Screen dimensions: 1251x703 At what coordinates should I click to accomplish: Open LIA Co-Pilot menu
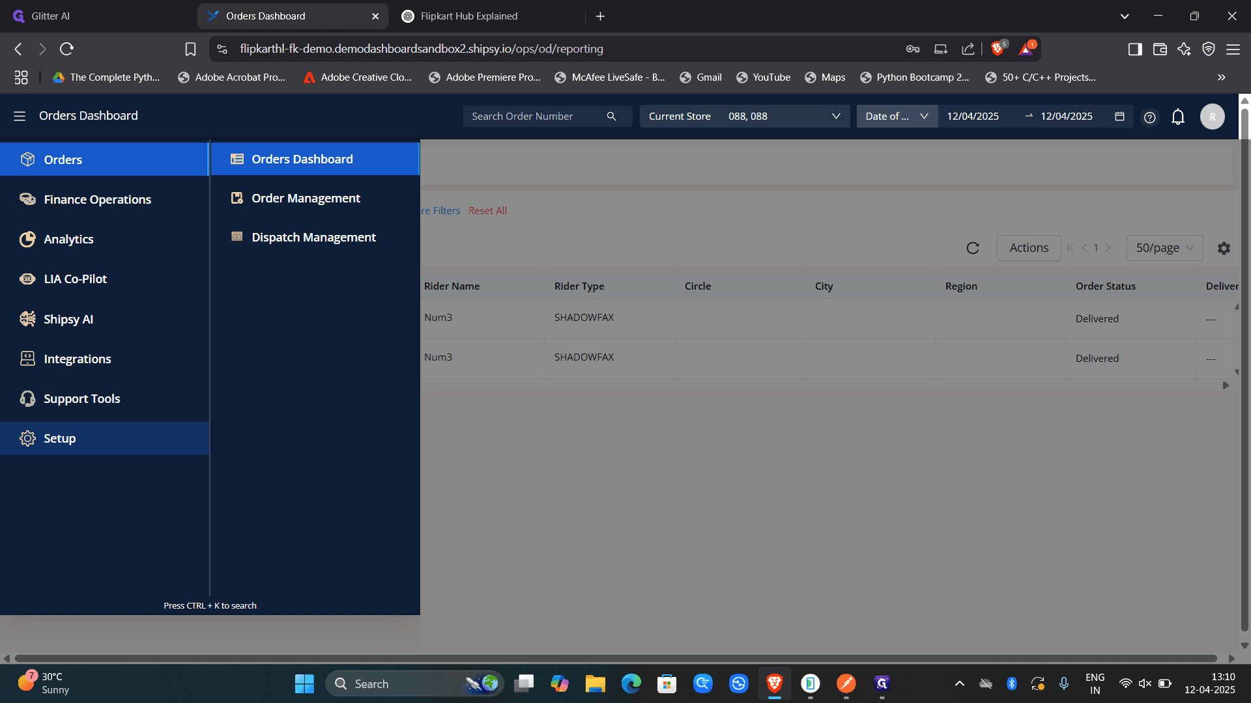click(x=104, y=279)
